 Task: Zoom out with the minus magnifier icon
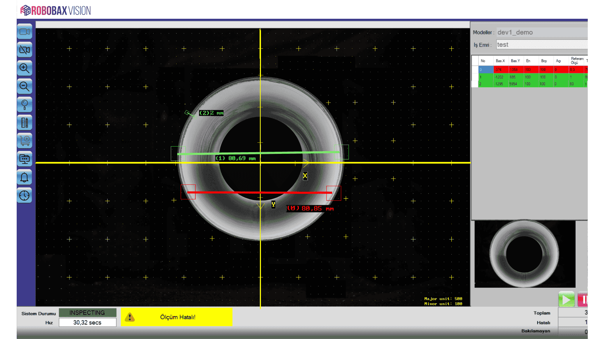(x=25, y=86)
